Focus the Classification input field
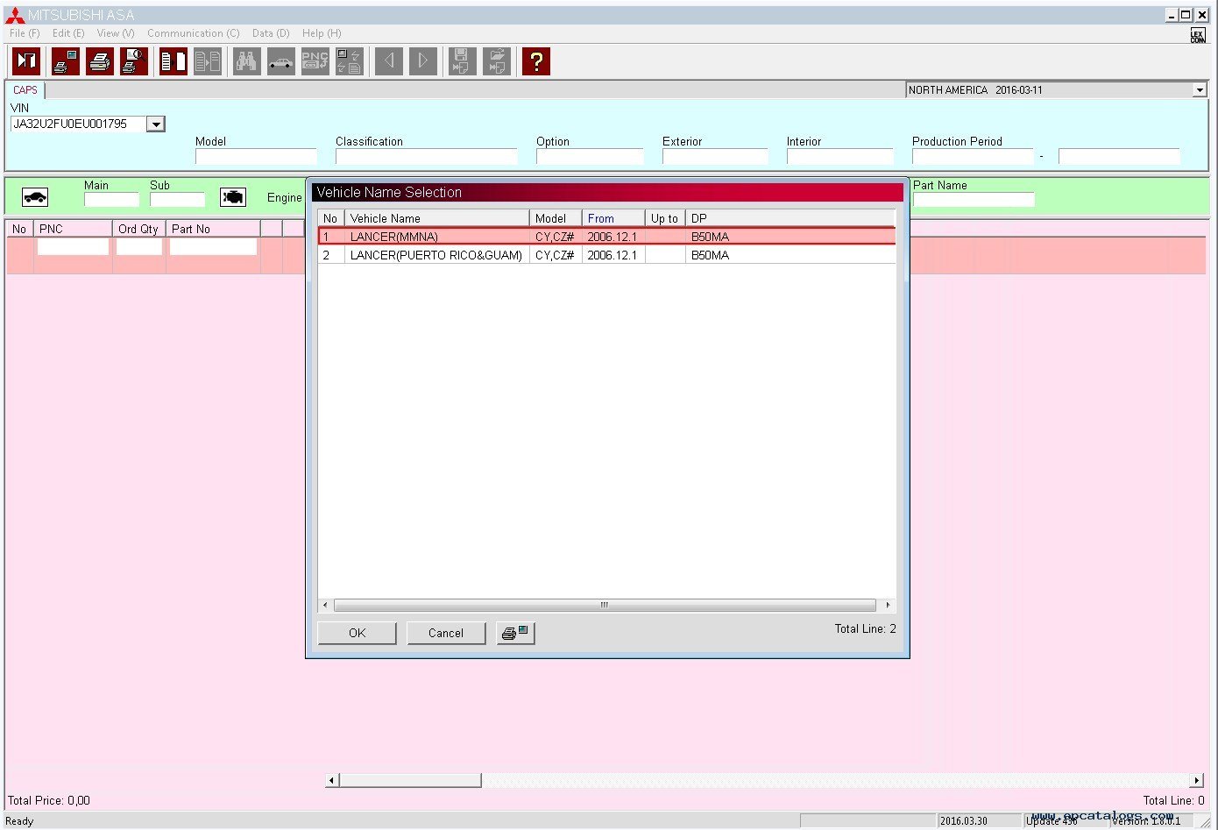This screenshot has width=1218, height=830. pos(426,157)
